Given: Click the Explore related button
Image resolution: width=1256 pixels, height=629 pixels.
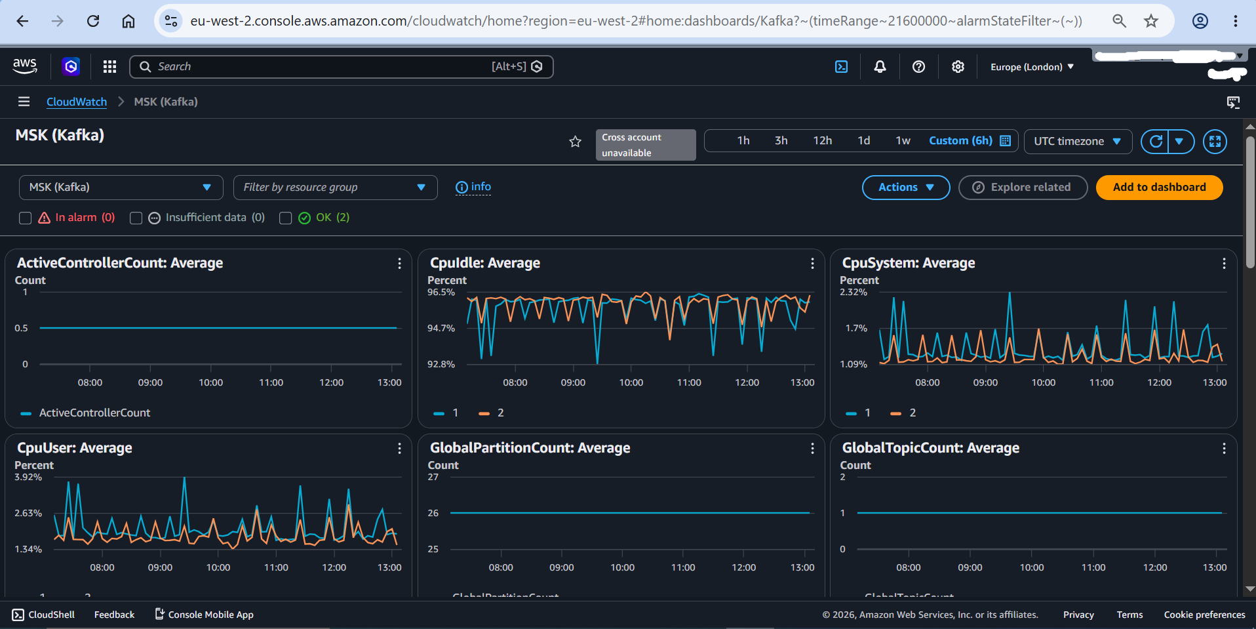Looking at the screenshot, I should point(1023,188).
